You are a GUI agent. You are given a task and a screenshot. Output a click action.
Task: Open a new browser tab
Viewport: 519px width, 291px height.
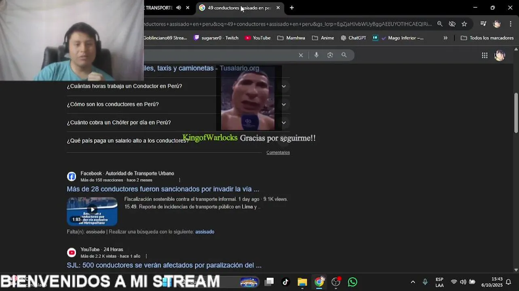click(291, 8)
